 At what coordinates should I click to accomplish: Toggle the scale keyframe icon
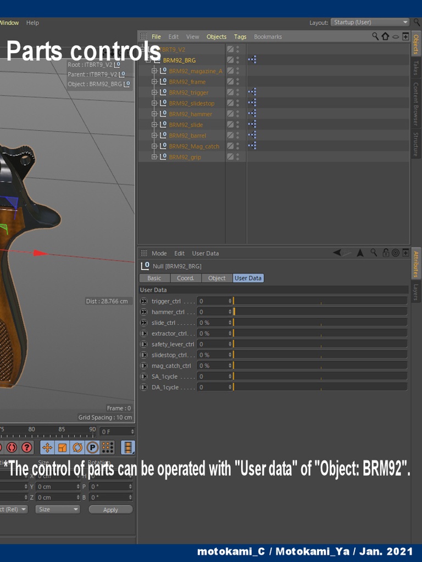pyautogui.click(x=63, y=447)
